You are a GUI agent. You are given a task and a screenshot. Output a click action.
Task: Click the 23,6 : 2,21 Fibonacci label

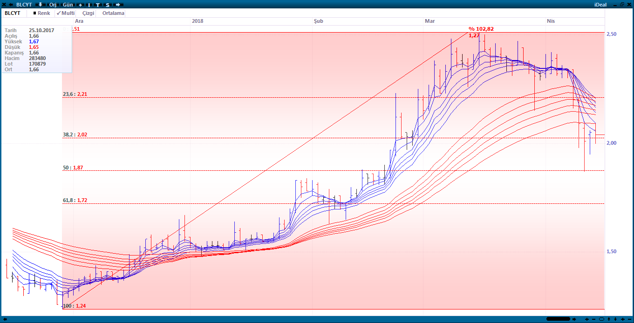click(75, 94)
